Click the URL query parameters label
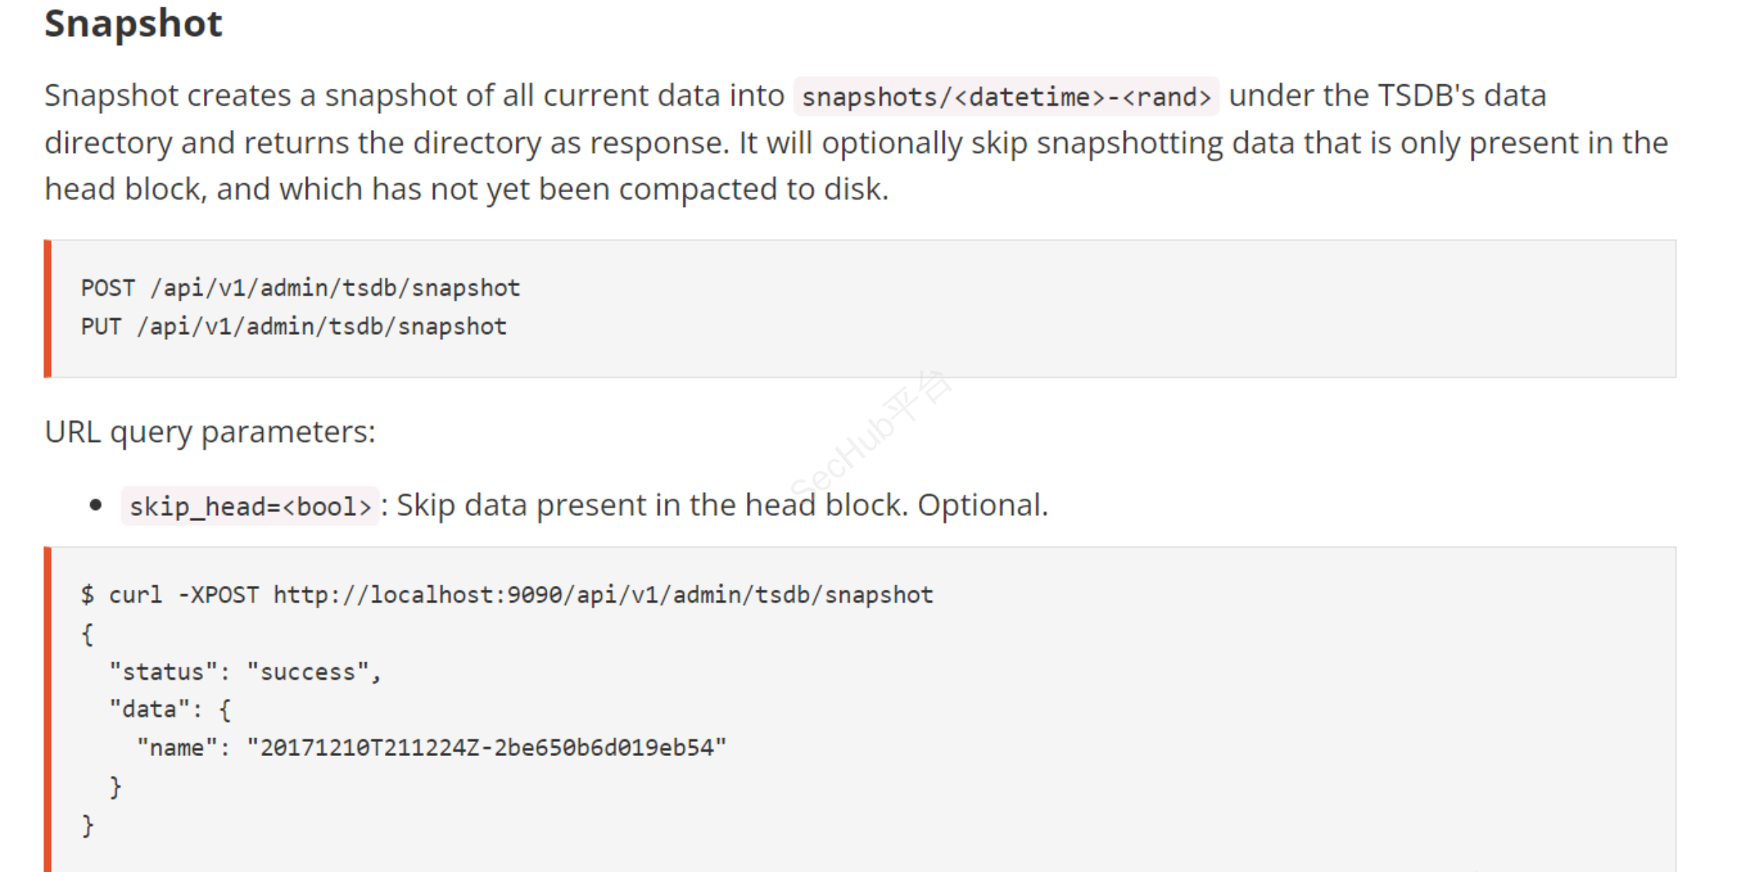Screen dimensions: 1739x872 point(210,432)
